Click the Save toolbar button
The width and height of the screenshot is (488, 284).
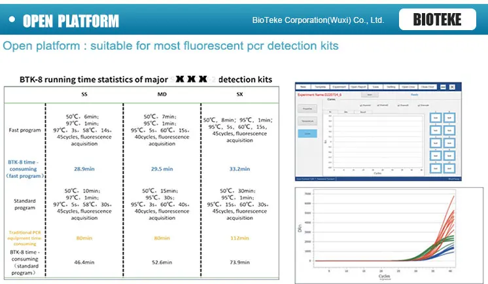pyautogui.click(x=375, y=87)
